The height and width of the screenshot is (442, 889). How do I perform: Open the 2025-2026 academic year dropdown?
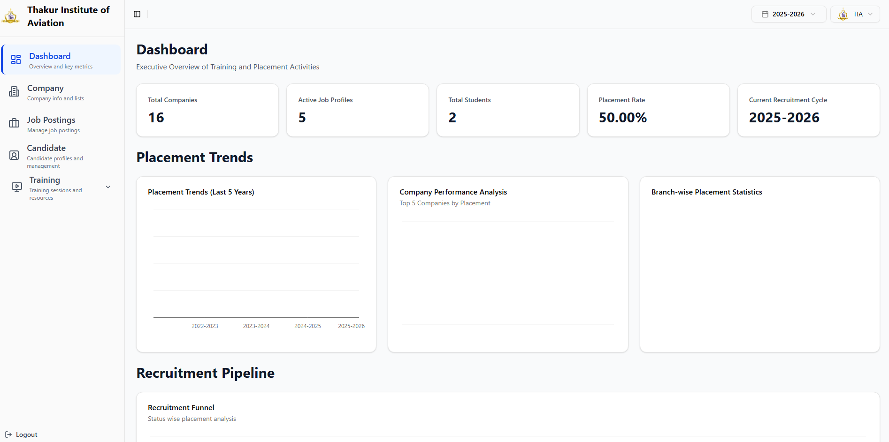789,14
